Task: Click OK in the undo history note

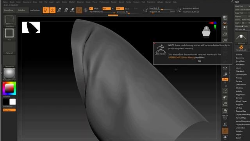Action: 199,61
